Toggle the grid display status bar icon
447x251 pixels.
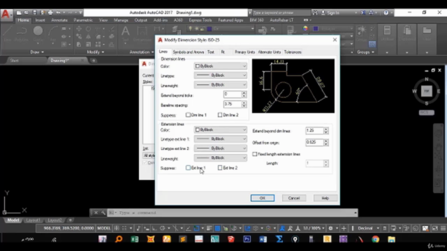click(x=117, y=228)
